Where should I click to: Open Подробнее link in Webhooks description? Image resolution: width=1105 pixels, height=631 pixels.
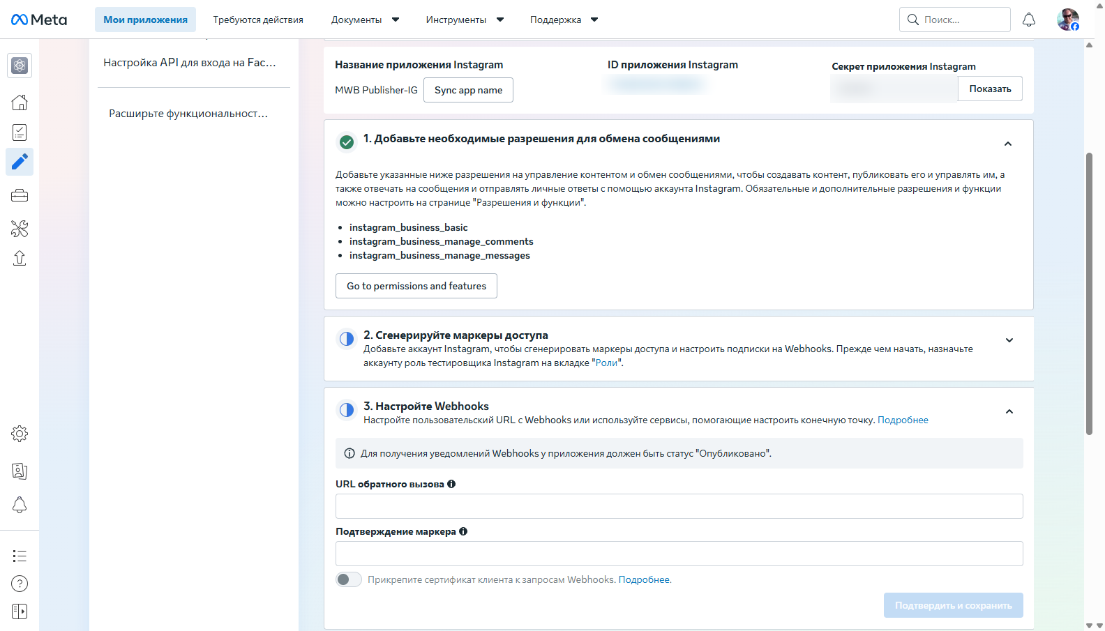point(903,420)
